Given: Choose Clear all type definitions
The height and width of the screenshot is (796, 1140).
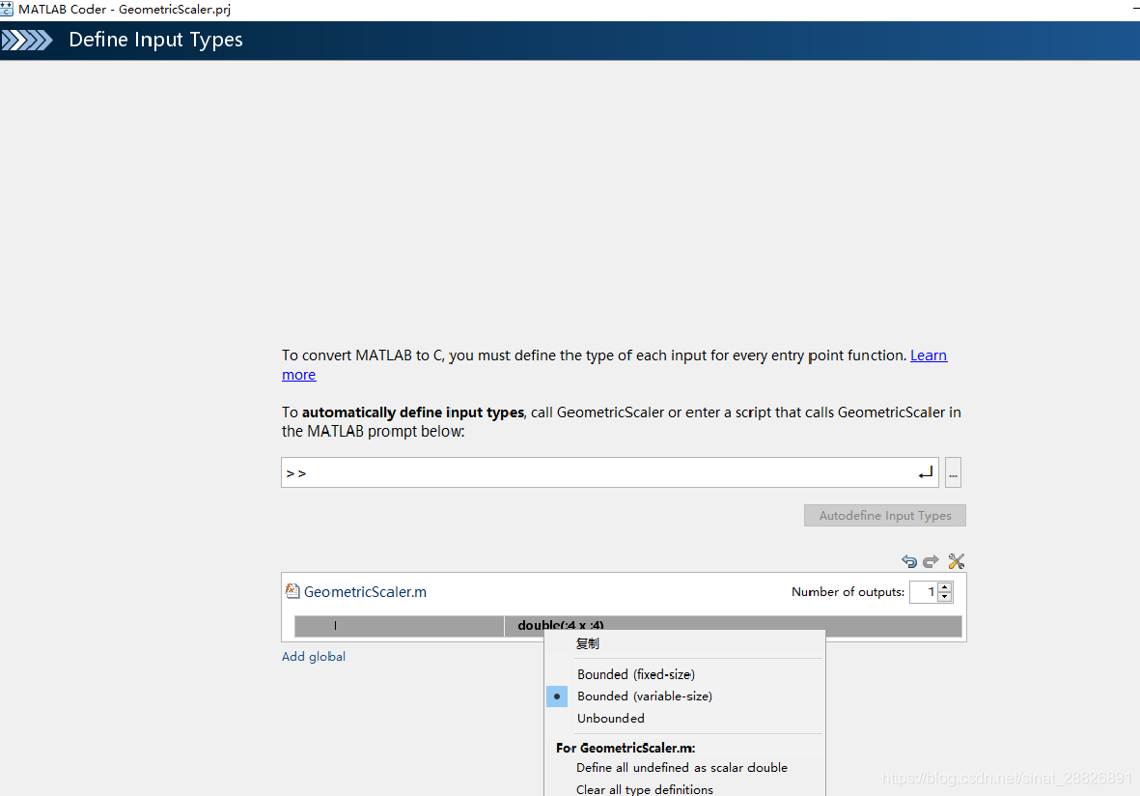Looking at the screenshot, I should [684, 788].
